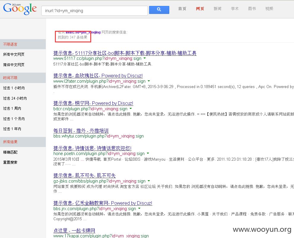Filter results to 过去 24 小时内

[x=15, y=98]
